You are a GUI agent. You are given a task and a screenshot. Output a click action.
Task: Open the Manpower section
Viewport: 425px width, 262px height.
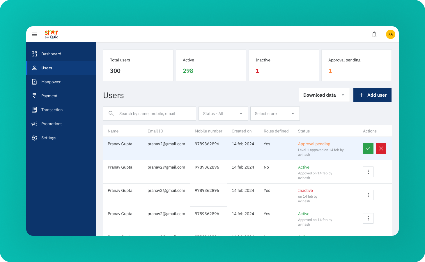34,82
